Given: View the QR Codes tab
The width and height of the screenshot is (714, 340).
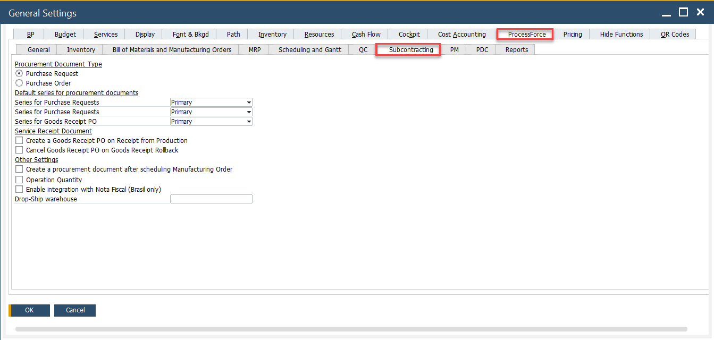Looking at the screenshot, I should 673,34.
